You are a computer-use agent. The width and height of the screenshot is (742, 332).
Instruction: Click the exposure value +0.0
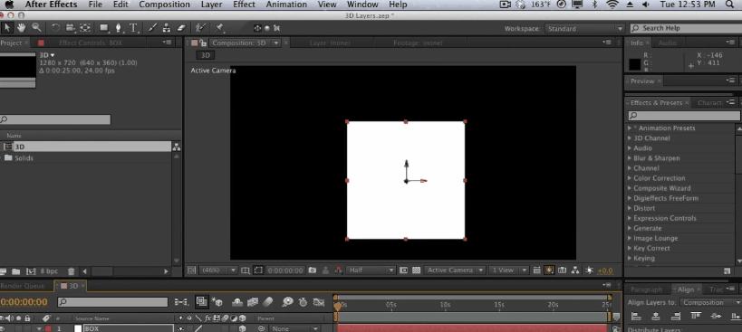605,270
